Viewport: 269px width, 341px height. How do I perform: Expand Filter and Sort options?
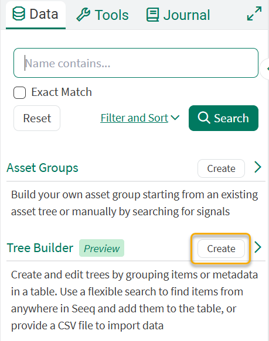pos(139,118)
